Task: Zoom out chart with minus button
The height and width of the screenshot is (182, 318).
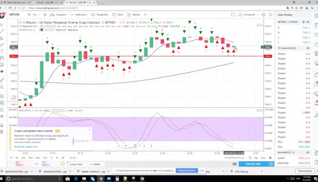Action: (119, 146)
